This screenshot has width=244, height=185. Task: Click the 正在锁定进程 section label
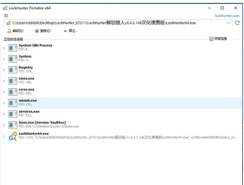click(13, 39)
